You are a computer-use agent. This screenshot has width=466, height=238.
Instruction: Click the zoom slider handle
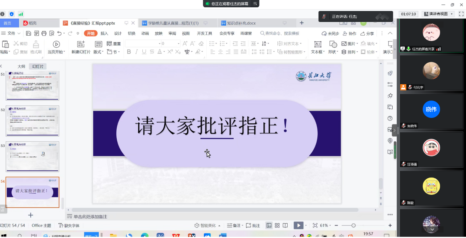pos(353,226)
